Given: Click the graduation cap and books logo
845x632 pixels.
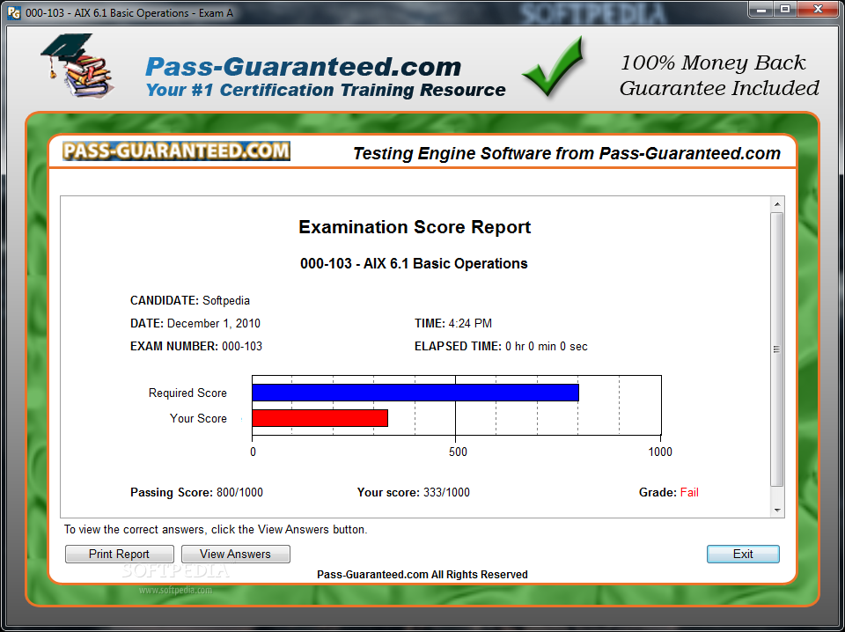Looking at the screenshot, I should [x=77, y=66].
